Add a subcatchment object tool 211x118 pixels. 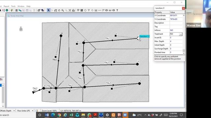tap(82, 10)
